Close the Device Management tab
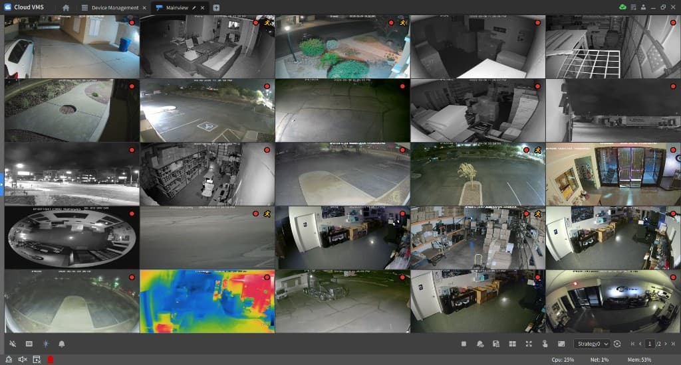 (144, 8)
